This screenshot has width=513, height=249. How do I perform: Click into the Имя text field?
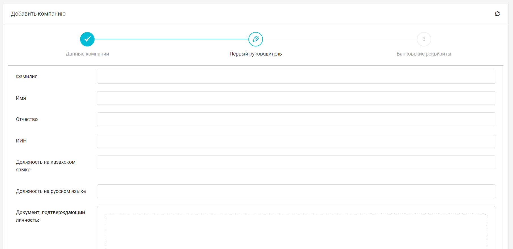(296, 98)
